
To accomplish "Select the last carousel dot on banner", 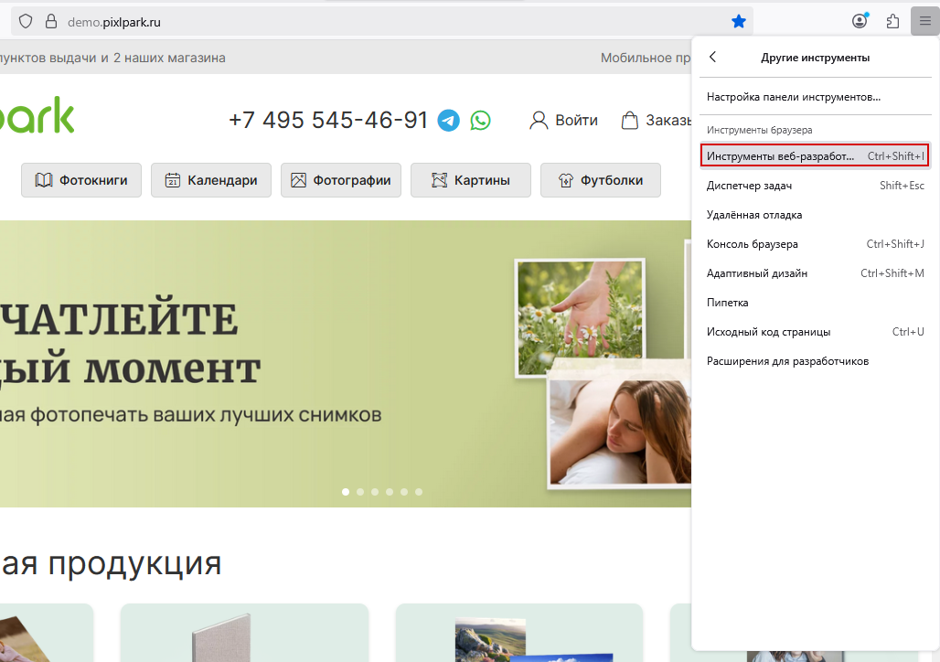I will [x=419, y=492].
